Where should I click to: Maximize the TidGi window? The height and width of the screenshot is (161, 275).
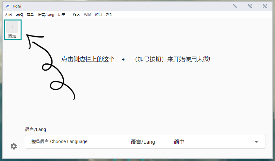(x=250, y=6)
